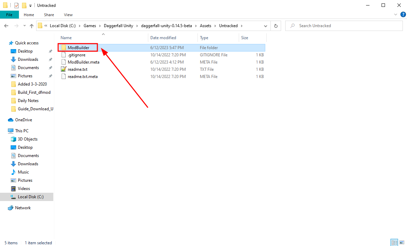Click Local Disk (C:) breadcrumb

click(63, 26)
